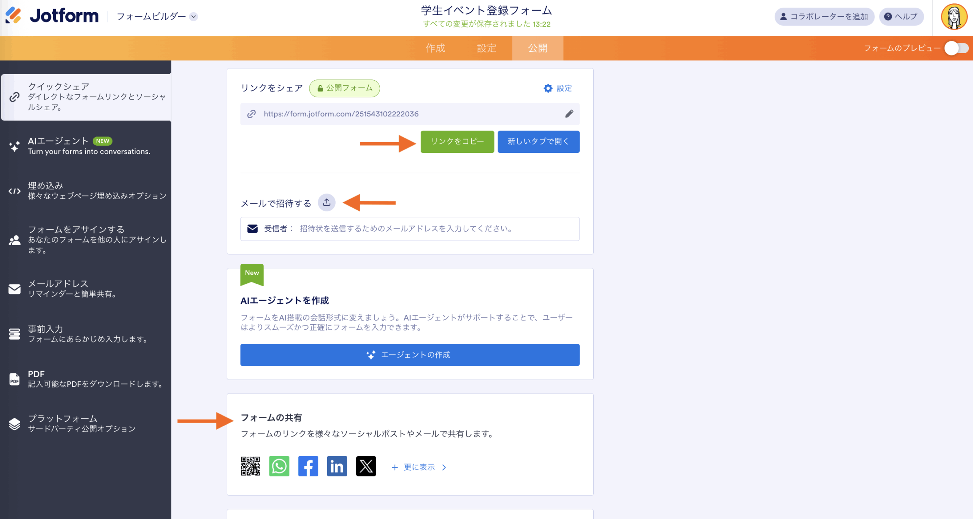The image size is (973, 519).
Task: Open 事前入力 sidebar option
Action: (86, 333)
